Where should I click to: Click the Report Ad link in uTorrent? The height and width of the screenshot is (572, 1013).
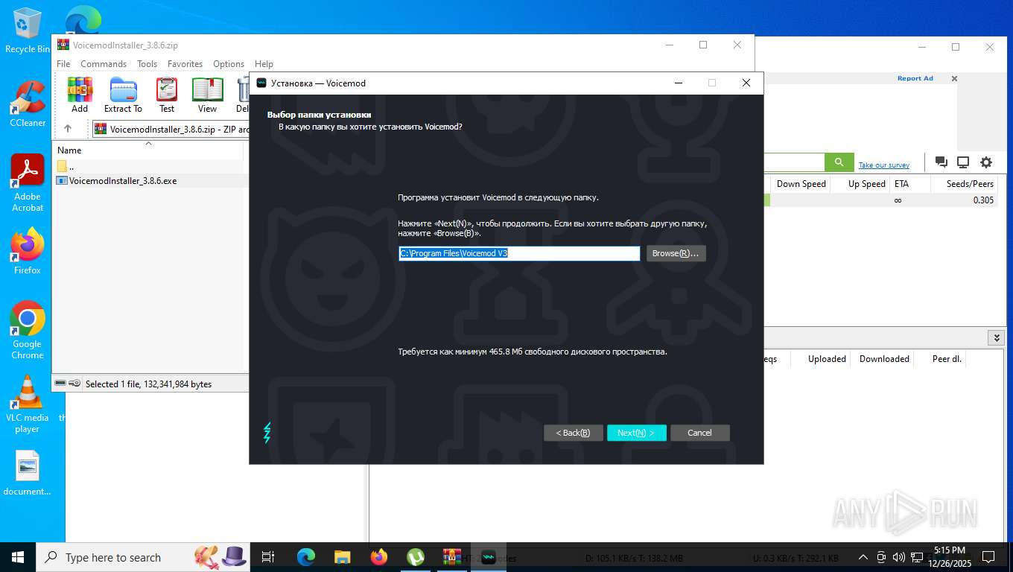(915, 78)
